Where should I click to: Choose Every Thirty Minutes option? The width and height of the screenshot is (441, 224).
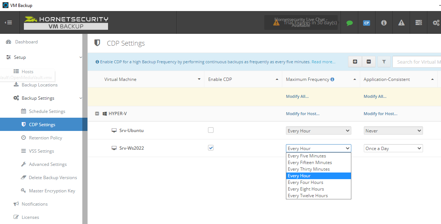(319, 169)
